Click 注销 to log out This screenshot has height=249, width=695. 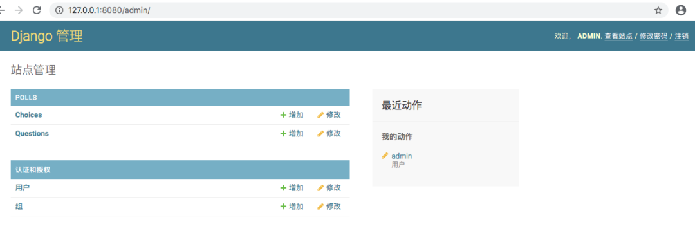click(681, 36)
